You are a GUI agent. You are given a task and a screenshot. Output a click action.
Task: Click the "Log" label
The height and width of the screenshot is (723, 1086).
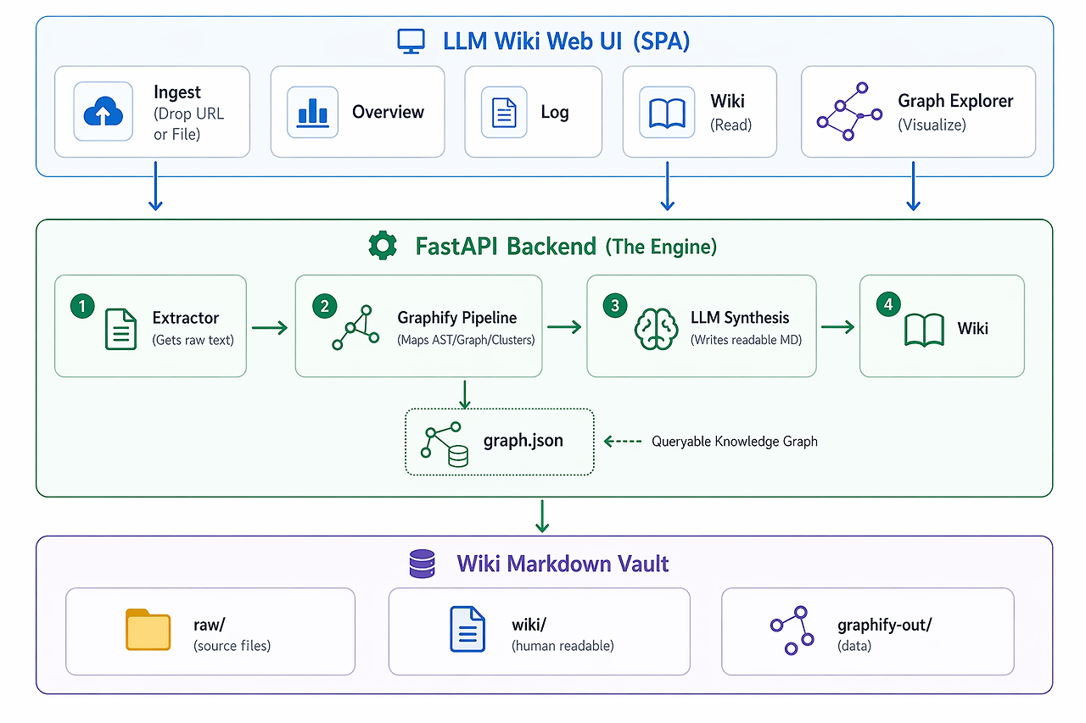click(x=555, y=112)
